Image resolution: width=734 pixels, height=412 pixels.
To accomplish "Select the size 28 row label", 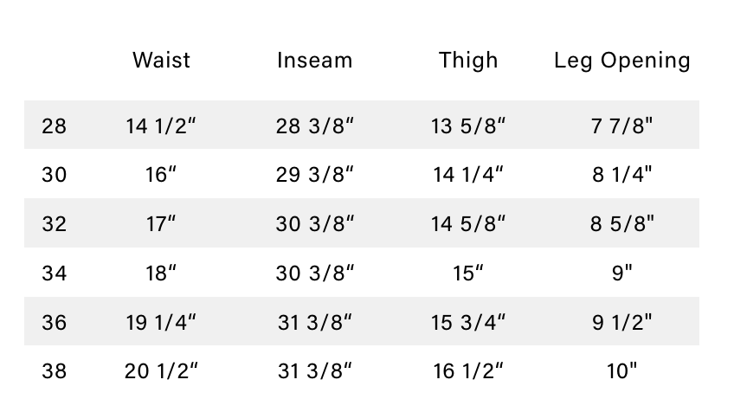I will (x=54, y=126).
